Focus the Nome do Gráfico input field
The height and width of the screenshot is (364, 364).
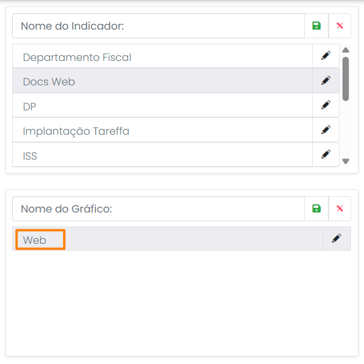(x=158, y=208)
